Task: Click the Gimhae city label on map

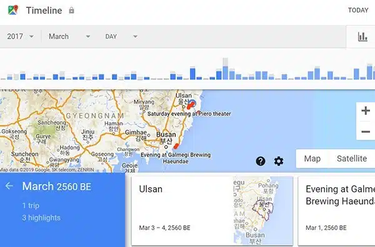Action: [136, 135]
